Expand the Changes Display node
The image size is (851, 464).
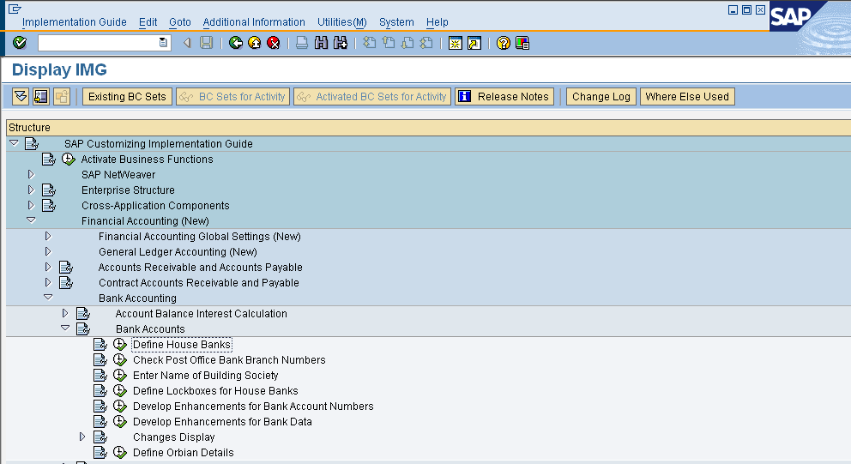pos(82,437)
